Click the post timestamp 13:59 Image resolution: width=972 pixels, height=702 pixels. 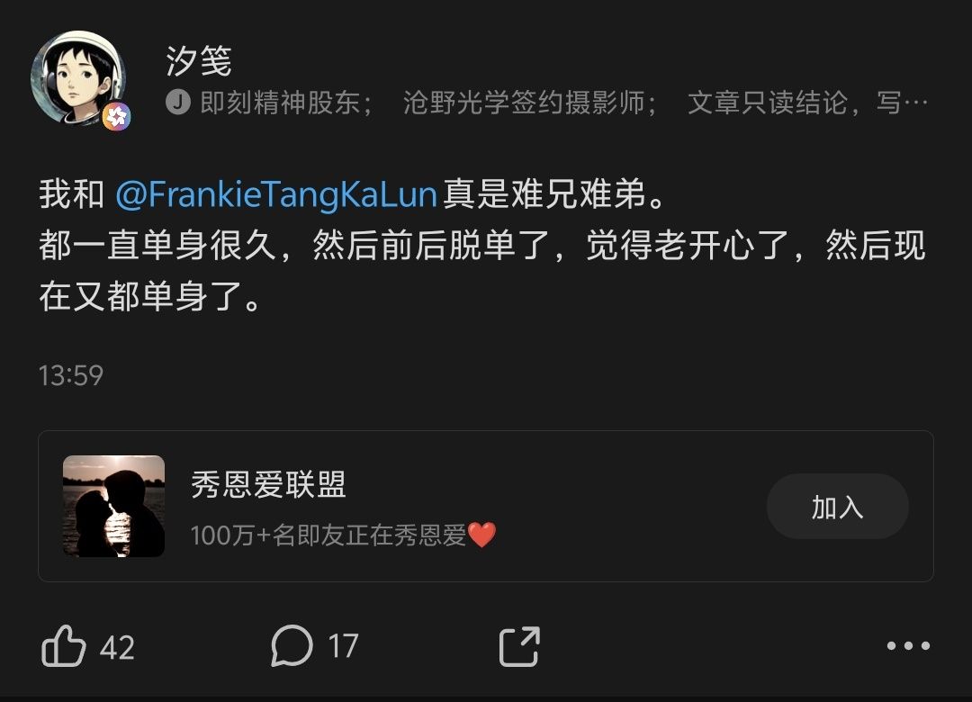71,375
